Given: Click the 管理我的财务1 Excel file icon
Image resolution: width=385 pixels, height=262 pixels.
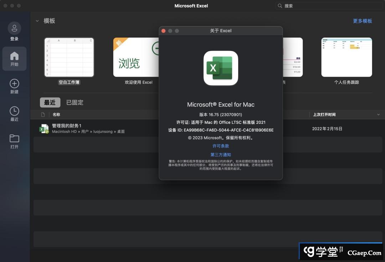Looking at the screenshot, I should pyautogui.click(x=44, y=129).
